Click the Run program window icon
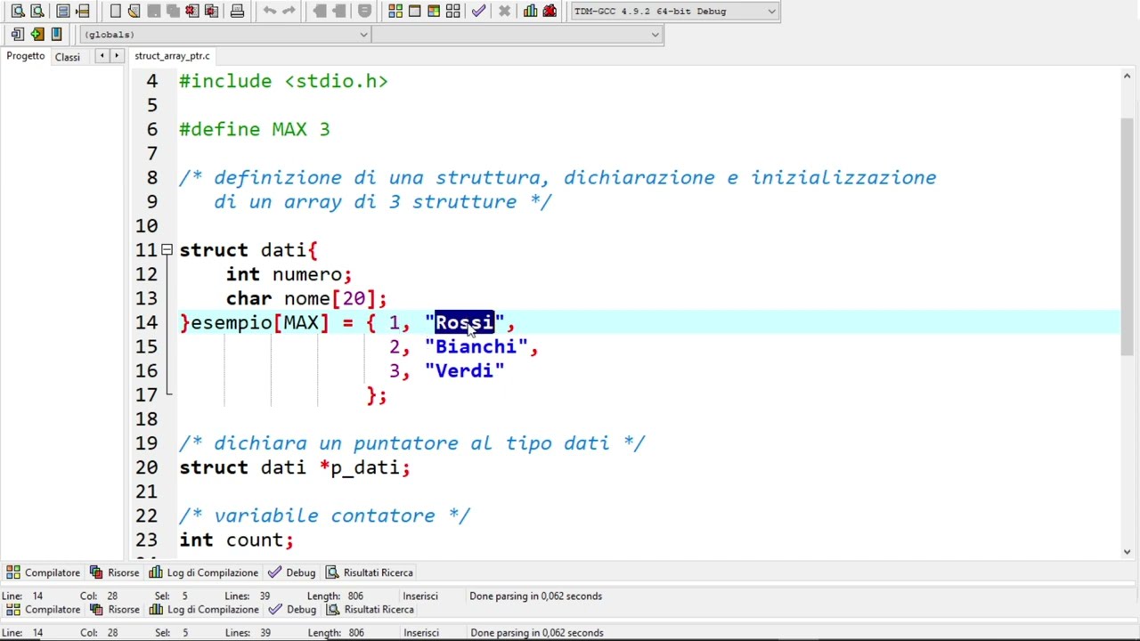 point(414,11)
